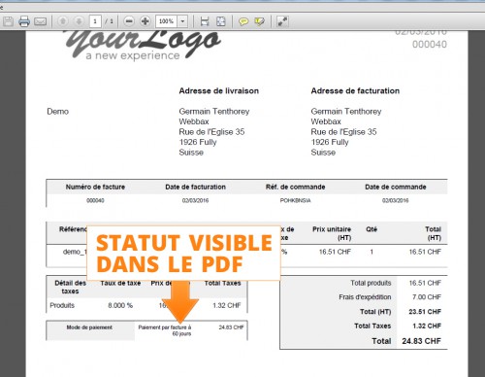The height and width of the screenshot is (377, 485).
Task: Click the order reference POHKBNSIA
Action: pyautogui.click(x=295, y=200)
